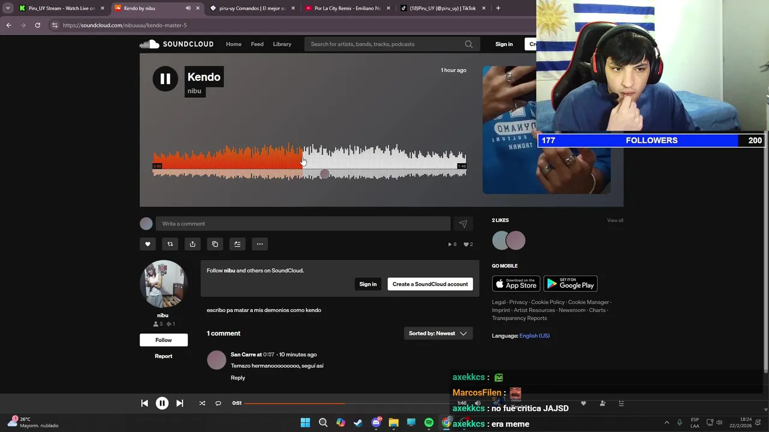Viewport: 769px width, 432px height.
Task: Seek within the Kendo waveform
Action: [x=309, y=162]
